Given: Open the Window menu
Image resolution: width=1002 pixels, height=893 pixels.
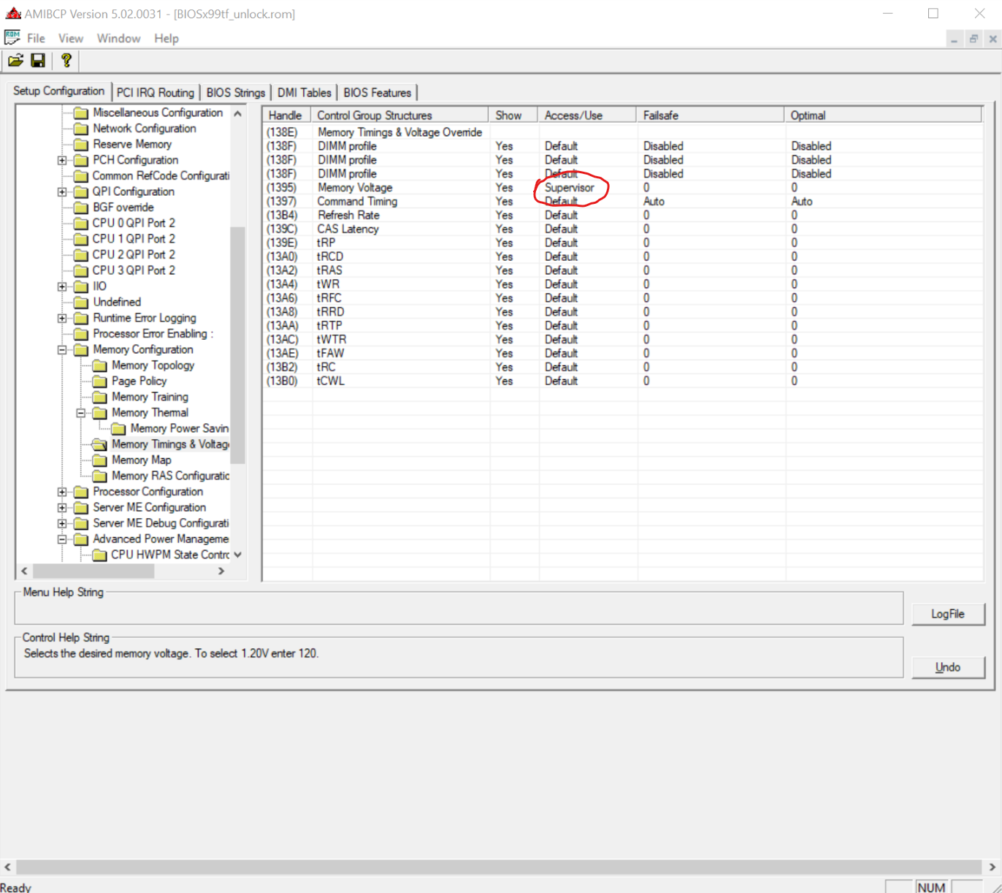Looking at the screenshot, I should [118, 38].
